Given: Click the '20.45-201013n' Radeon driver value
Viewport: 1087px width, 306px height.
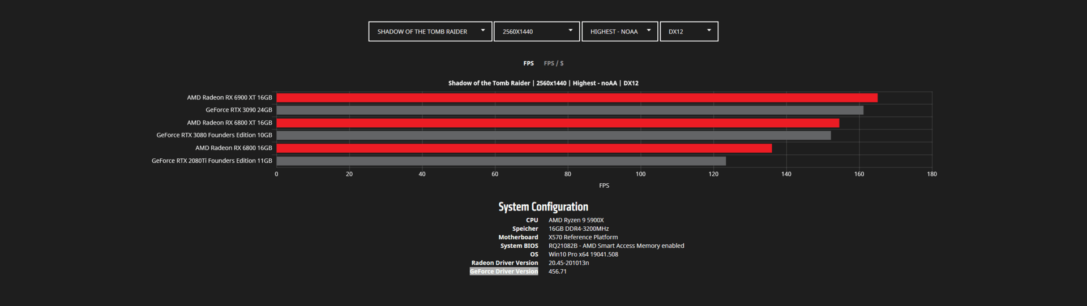Looking at the screenshot, I should point(568,263).
